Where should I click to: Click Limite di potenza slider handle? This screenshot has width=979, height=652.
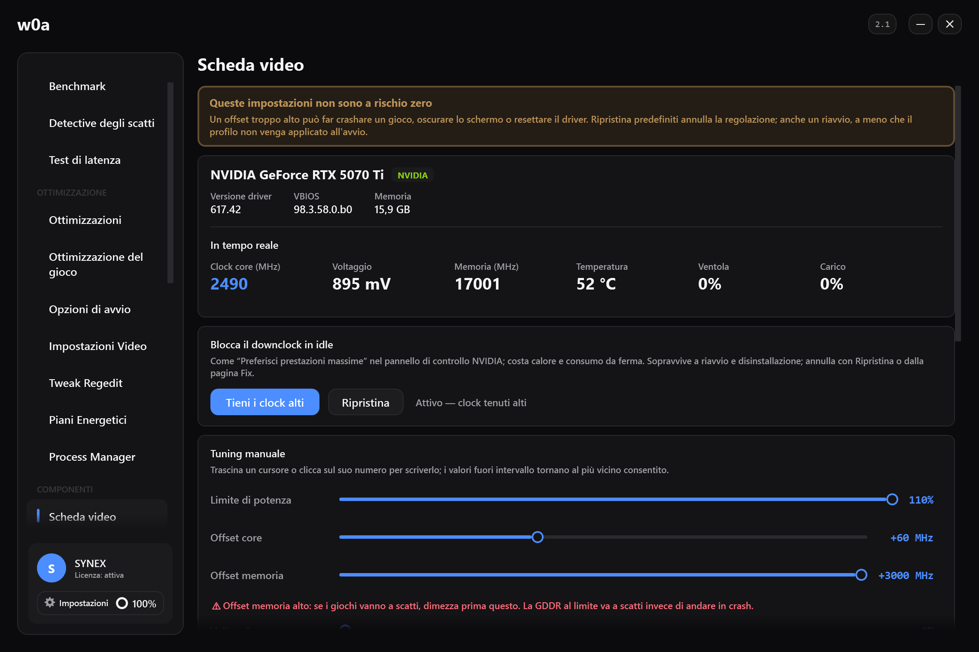(x=892, y=499)
